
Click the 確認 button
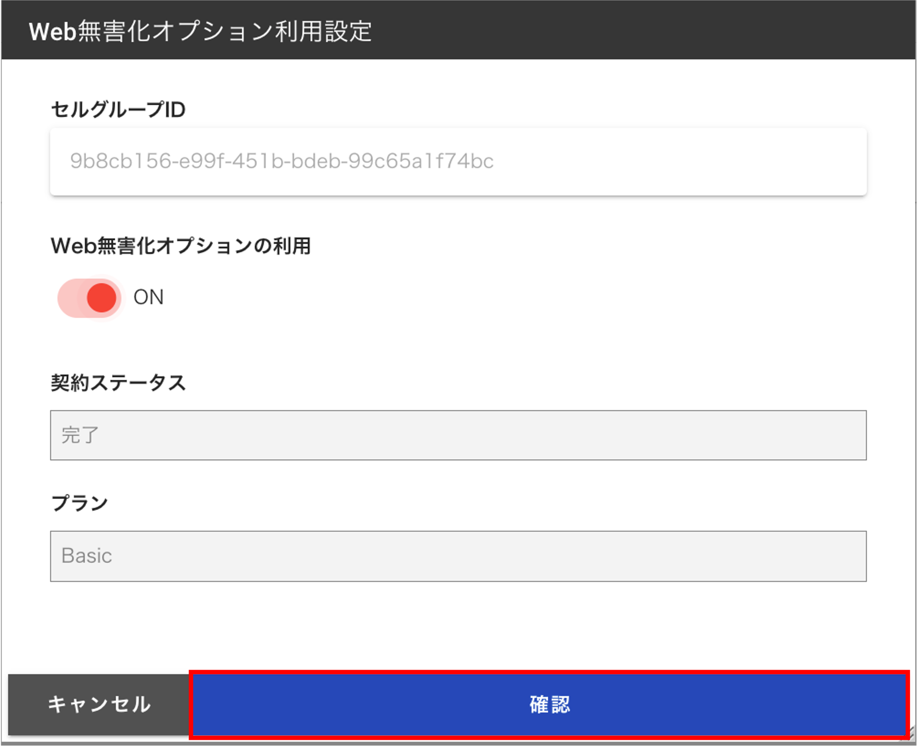point(549,705)
